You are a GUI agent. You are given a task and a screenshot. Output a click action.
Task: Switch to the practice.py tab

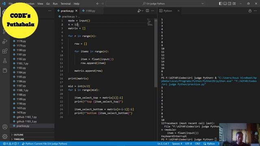(67, 11)
